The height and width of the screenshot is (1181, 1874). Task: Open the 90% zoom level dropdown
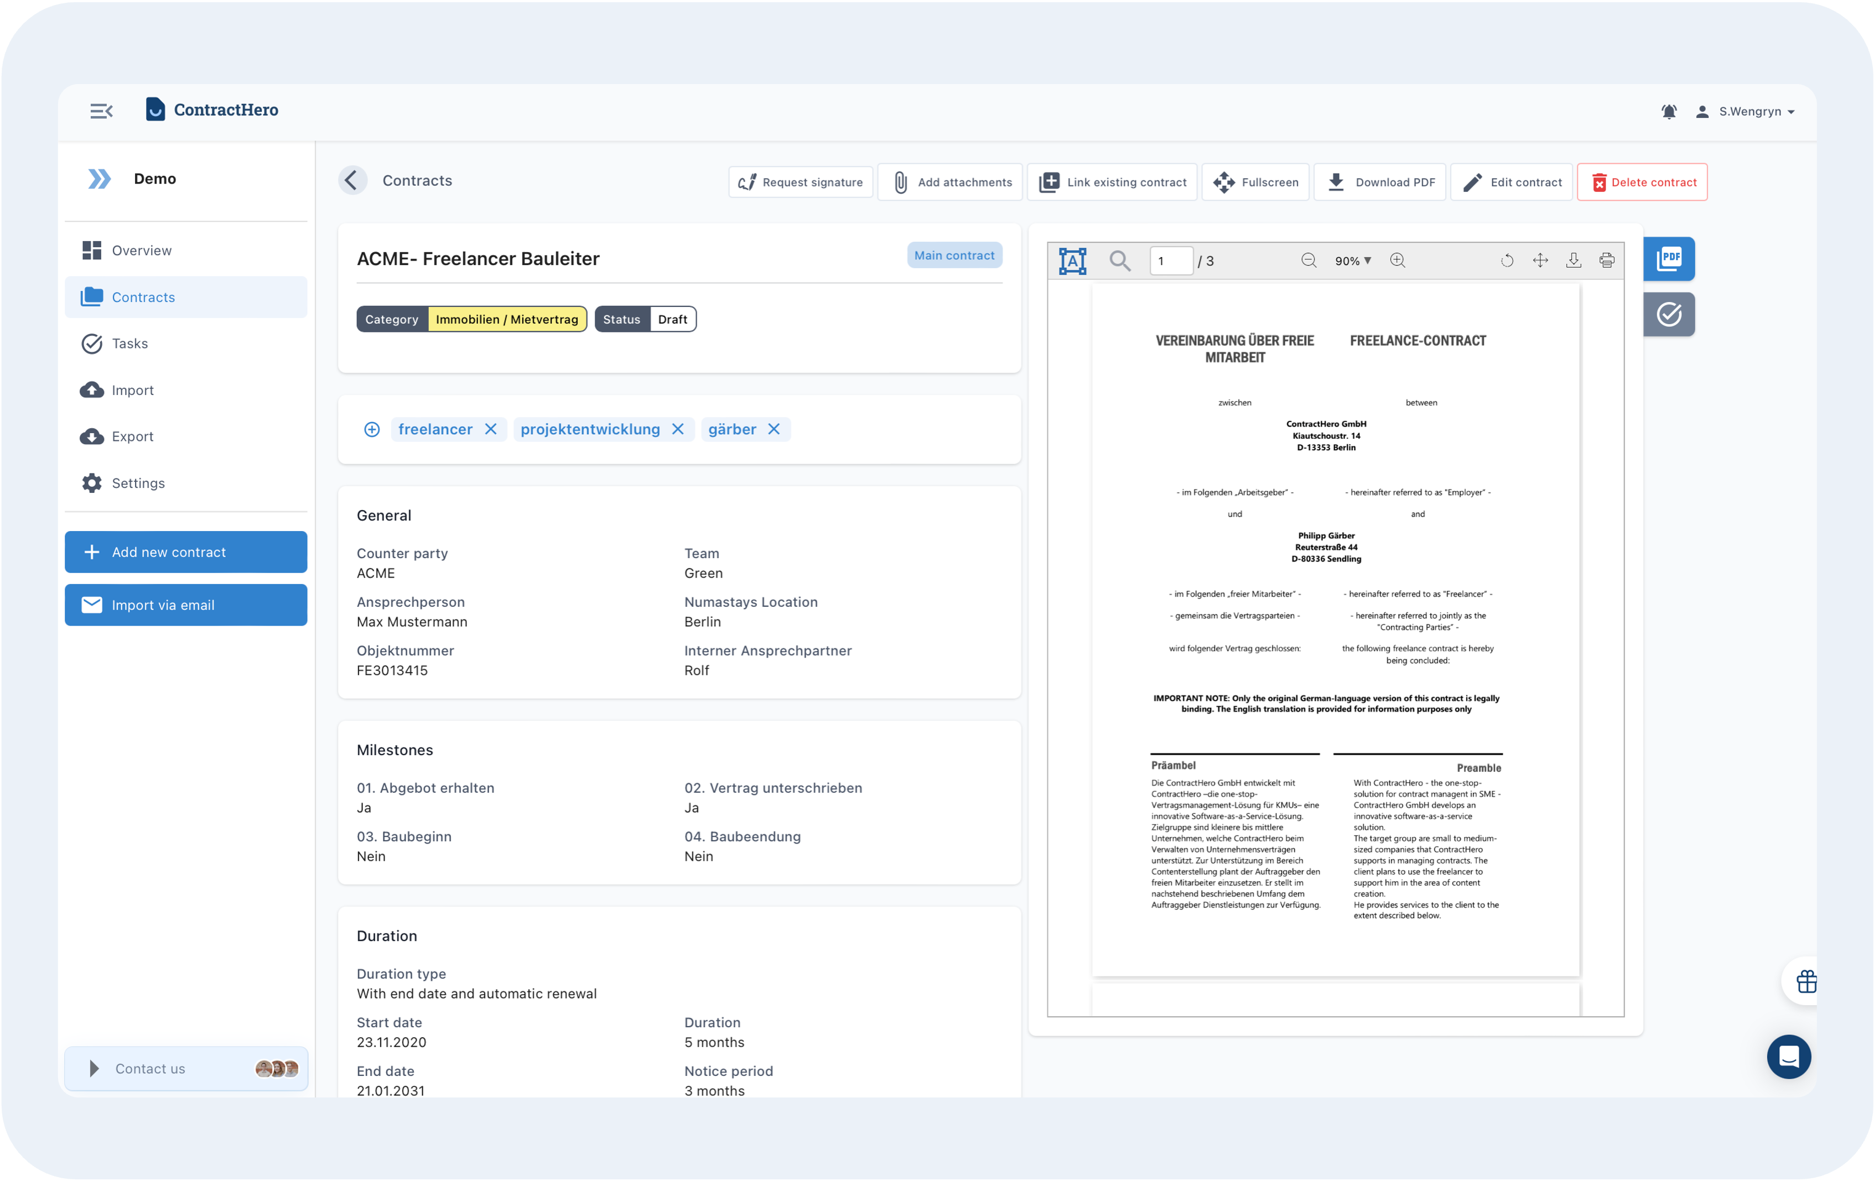click(x=1353, y=261)
